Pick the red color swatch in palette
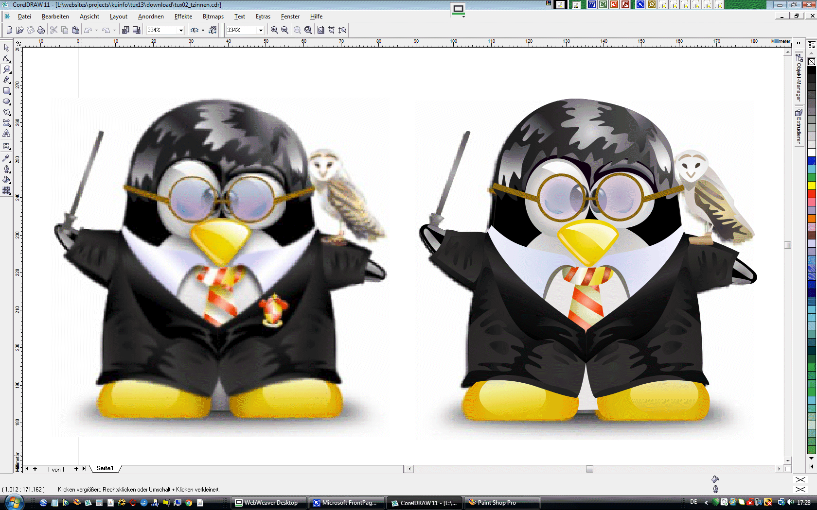817x510 pixels. click(812, 193)
